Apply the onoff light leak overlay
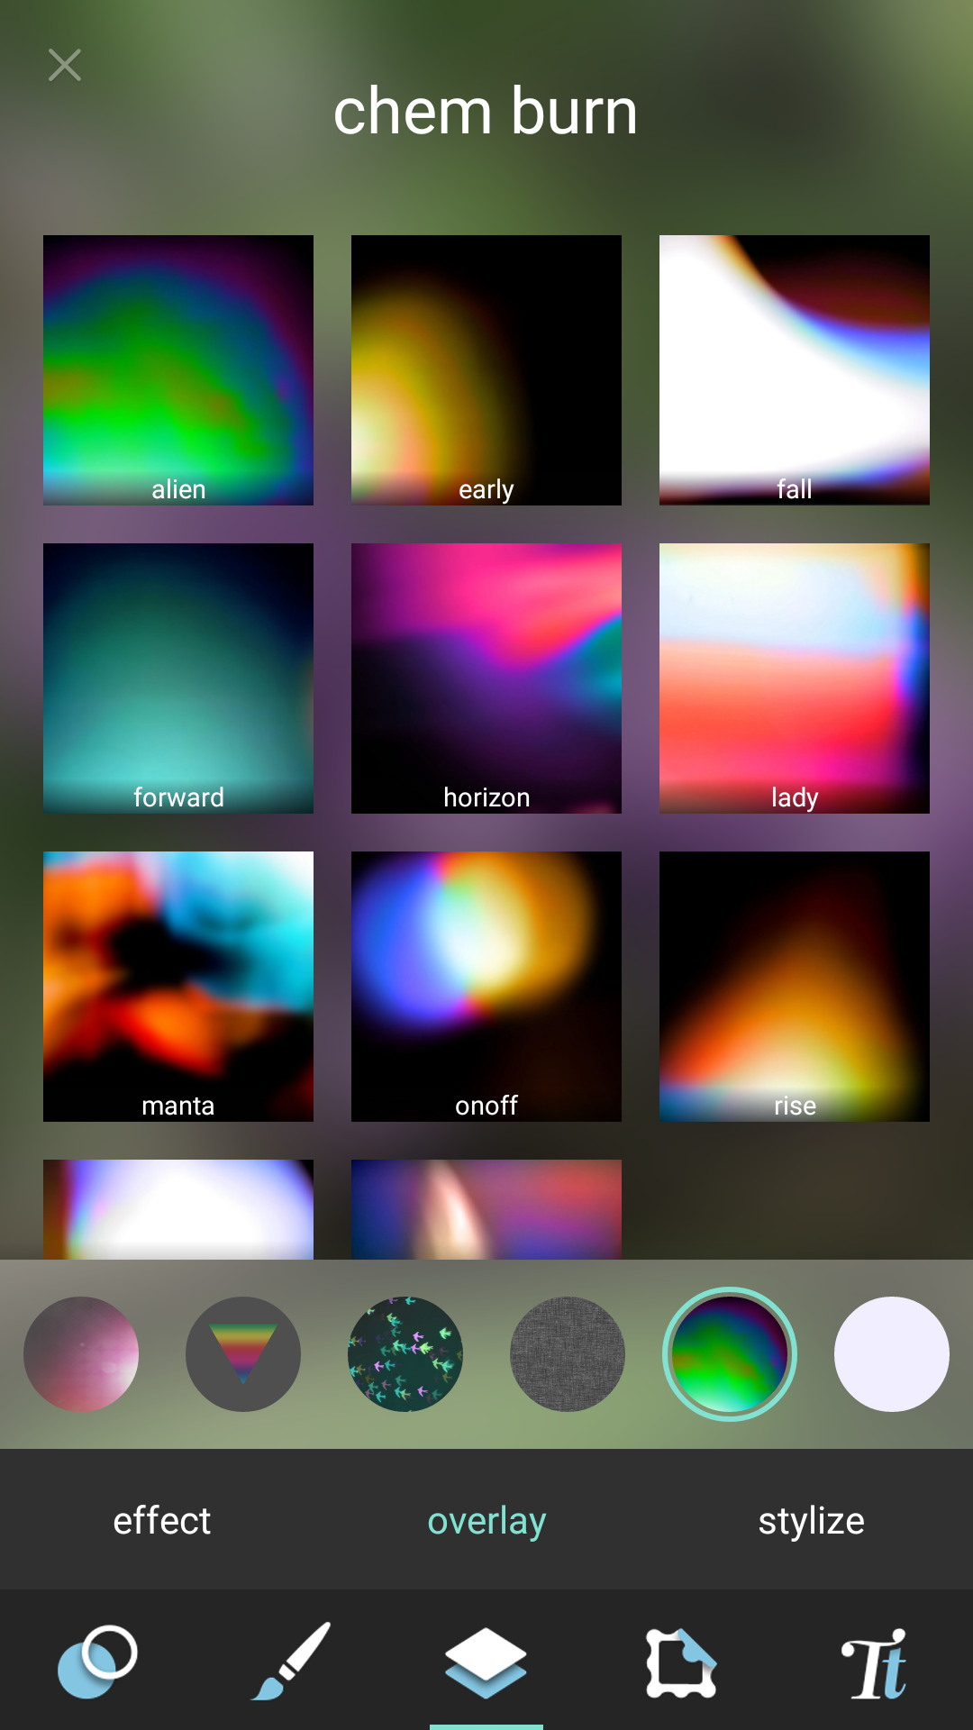 pos(486,986)
